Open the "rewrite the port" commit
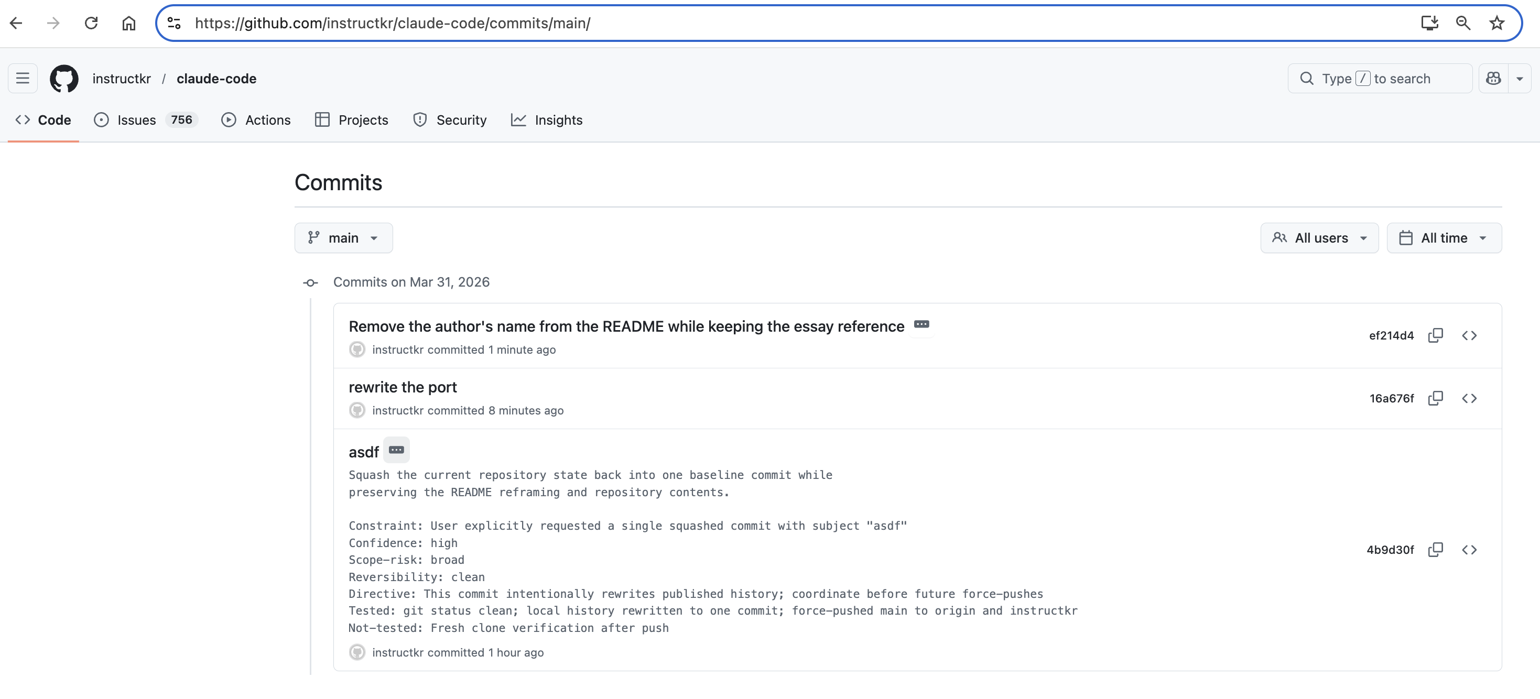This screenshot has width=1540, height=699. click(x=403, y=387)
